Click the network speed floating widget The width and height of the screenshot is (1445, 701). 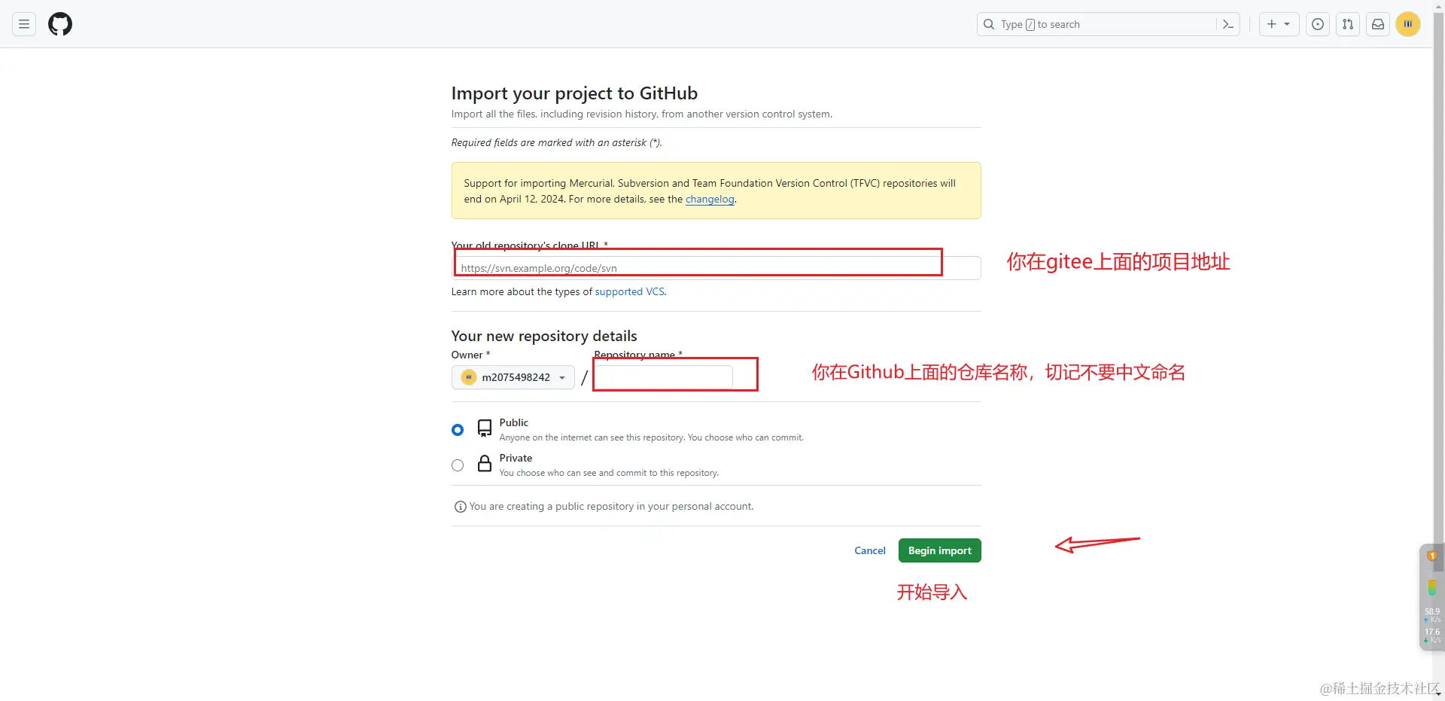[1431, 596]
